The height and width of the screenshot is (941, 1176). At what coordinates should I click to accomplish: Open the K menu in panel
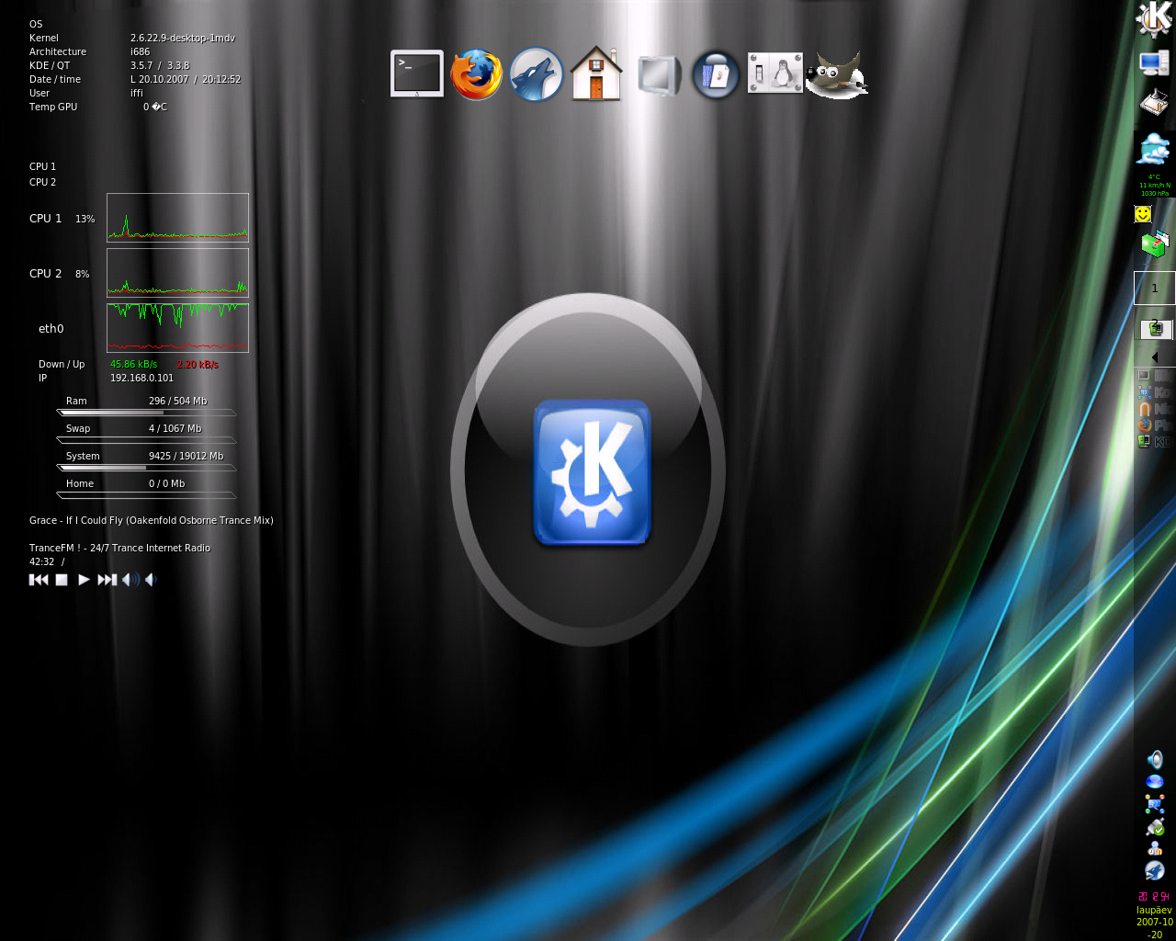(x=1154, y=18)
